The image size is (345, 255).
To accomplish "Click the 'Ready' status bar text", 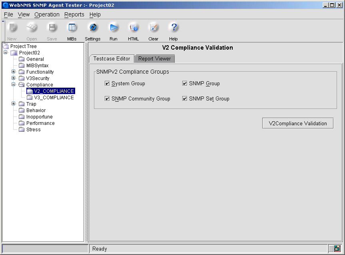I will click(100, 249).
